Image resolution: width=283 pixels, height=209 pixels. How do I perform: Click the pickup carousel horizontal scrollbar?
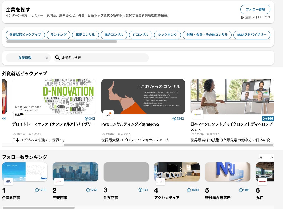(x=169, y=145)
